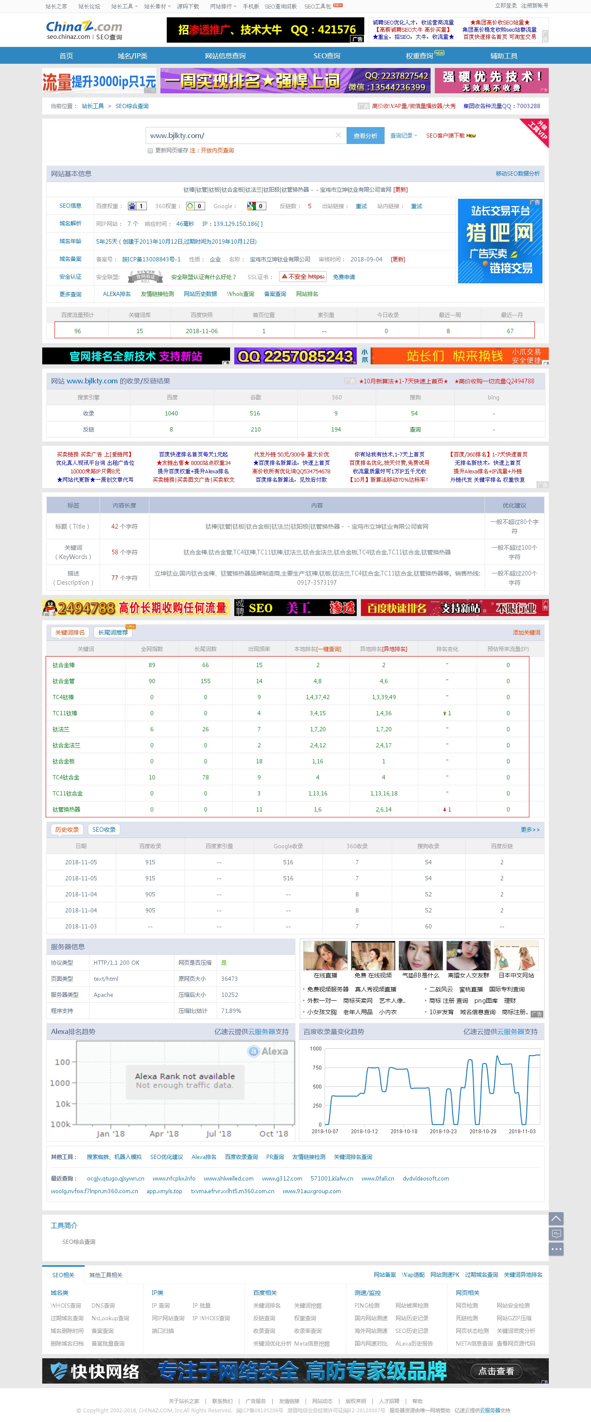Open ICP record 陕ICP备13008843号-1
591x1422 pixels.
pyautogui.click(x=151, y=260)
